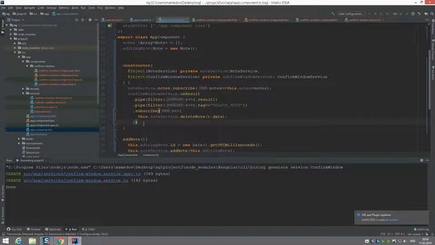The width and height of the screenshot is (435, 245).
Task: Open the Navigate menu
Action: pos(29,7)
